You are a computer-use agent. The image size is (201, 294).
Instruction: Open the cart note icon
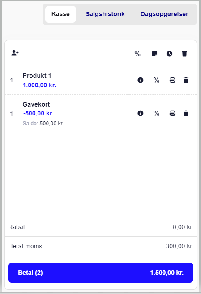pyautogui.click(x=154, y=54)
